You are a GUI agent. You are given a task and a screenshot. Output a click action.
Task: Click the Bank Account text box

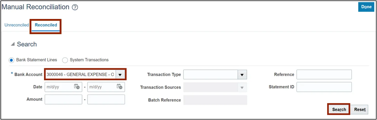click(80, 75)
